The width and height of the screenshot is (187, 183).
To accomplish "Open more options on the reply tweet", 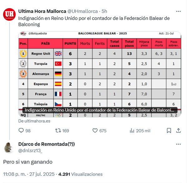I will pyautogui.click(x=178, y=144).
